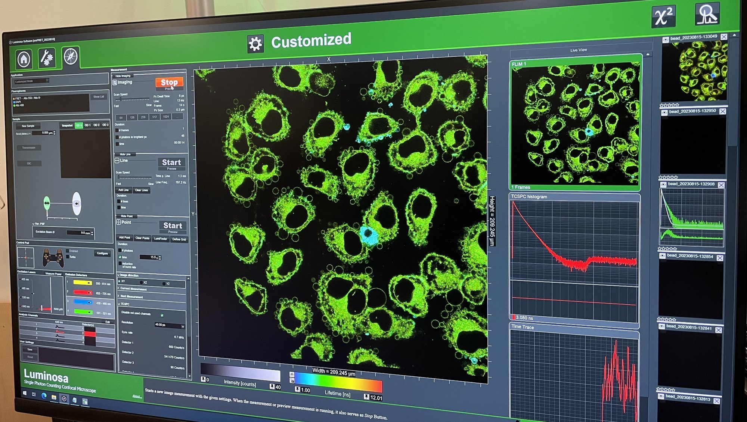Enable the # frames duration checkbox

[117, 130]
